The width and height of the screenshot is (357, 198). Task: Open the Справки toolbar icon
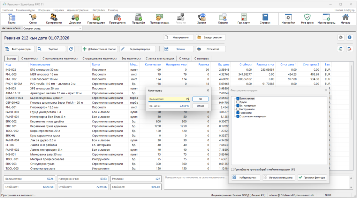(265, 19)
